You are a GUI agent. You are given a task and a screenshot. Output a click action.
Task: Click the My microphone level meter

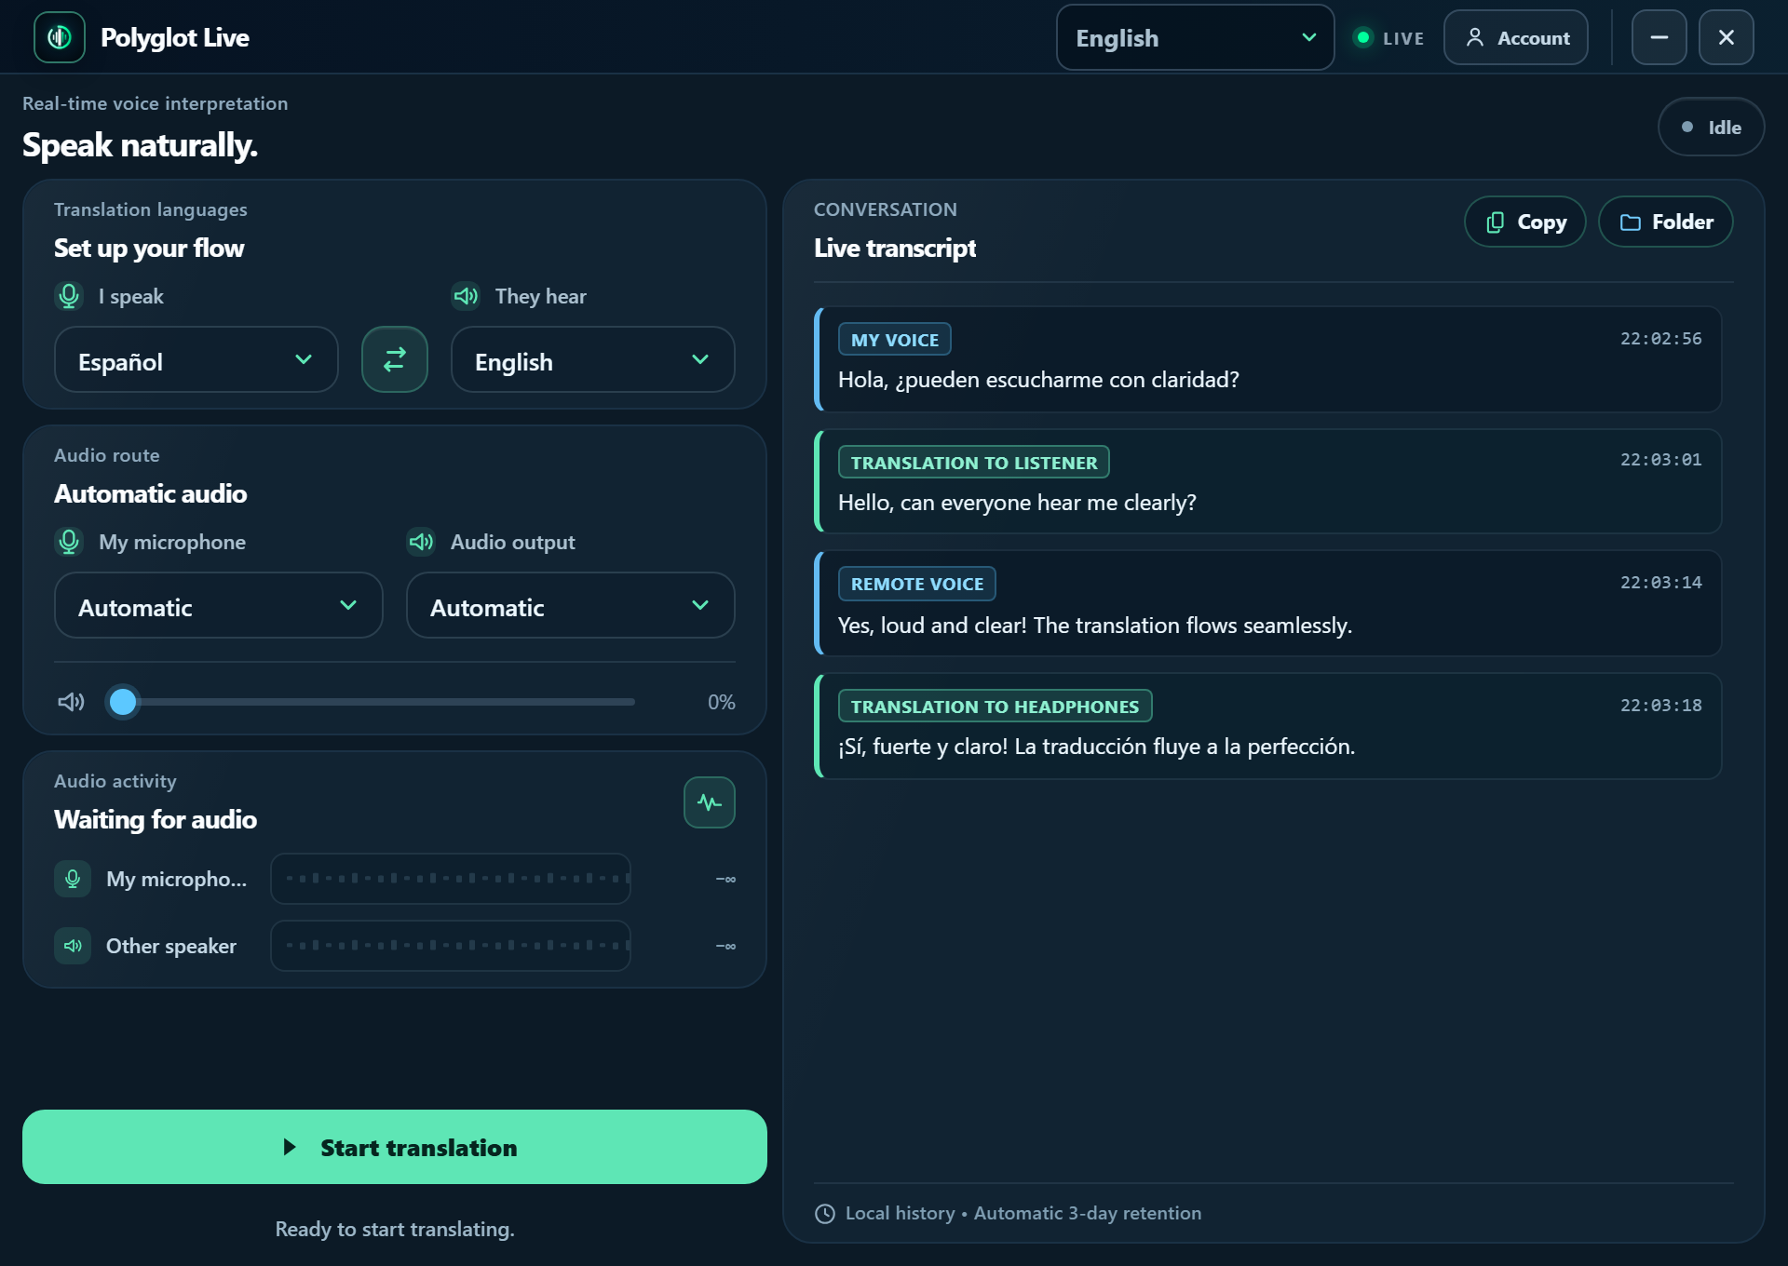pos(451,879)
